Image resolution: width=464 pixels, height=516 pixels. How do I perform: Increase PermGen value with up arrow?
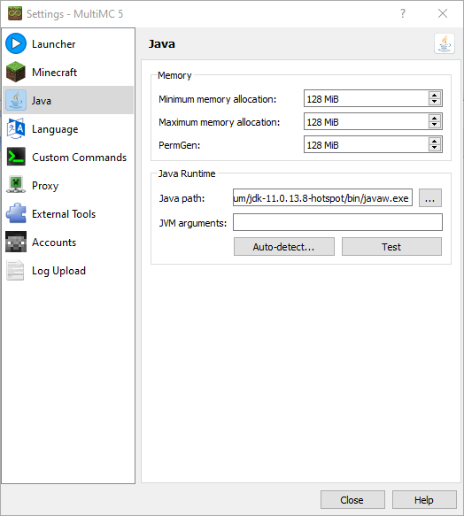[x=435, y=142]
